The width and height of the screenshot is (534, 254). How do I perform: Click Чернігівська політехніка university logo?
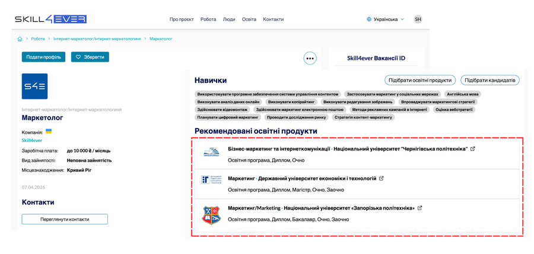coord(211,152)
